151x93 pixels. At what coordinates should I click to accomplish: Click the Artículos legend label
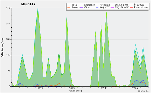[105, 5]
